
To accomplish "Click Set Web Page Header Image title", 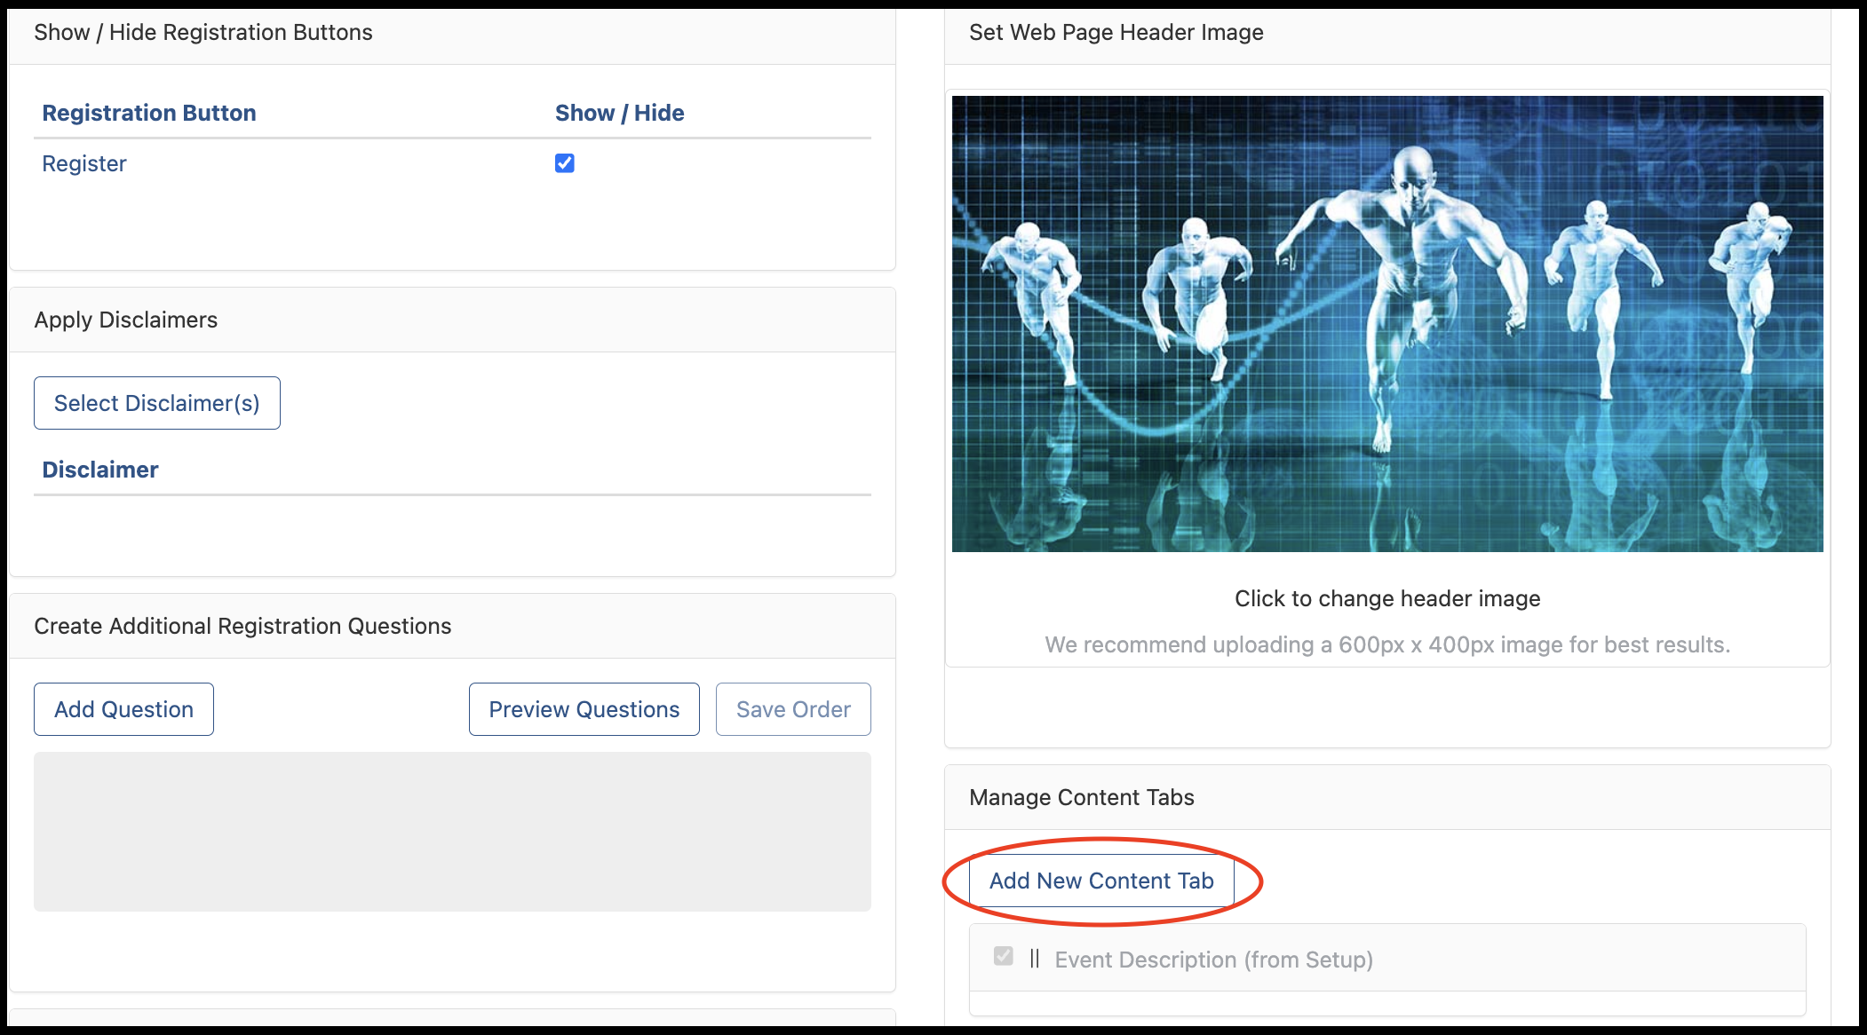I will tap(1116, 32).
